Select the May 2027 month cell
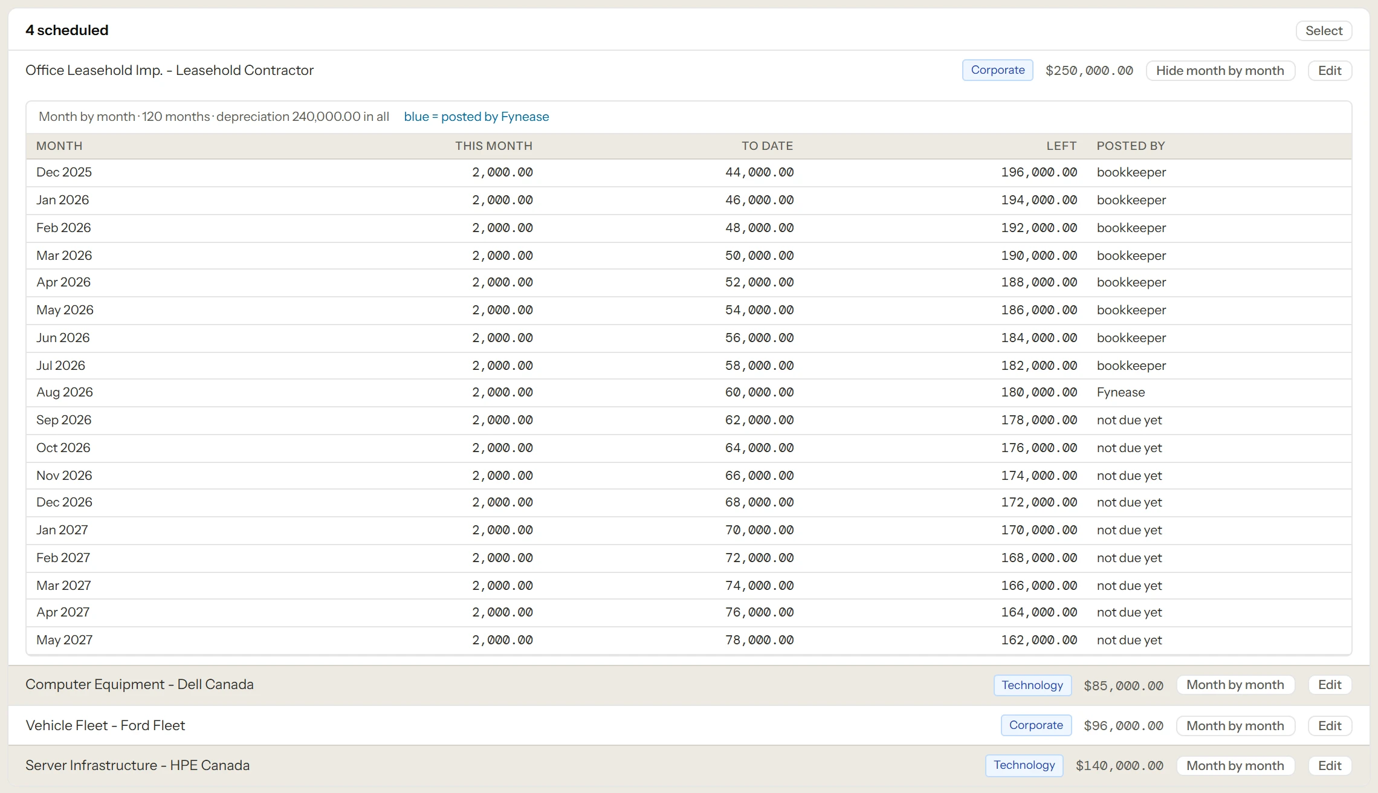The height and width of the screenshot is (793, 1378). (x=65, y=640)
